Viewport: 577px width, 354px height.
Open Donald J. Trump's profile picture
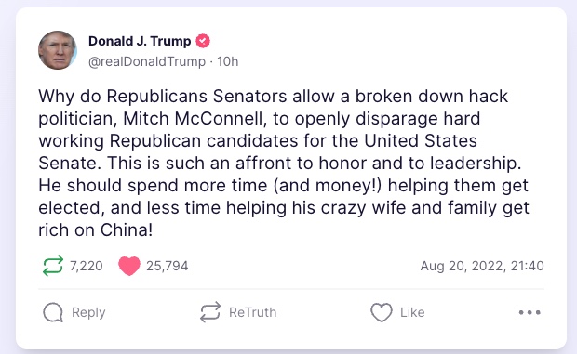click(x=58, y=50)
